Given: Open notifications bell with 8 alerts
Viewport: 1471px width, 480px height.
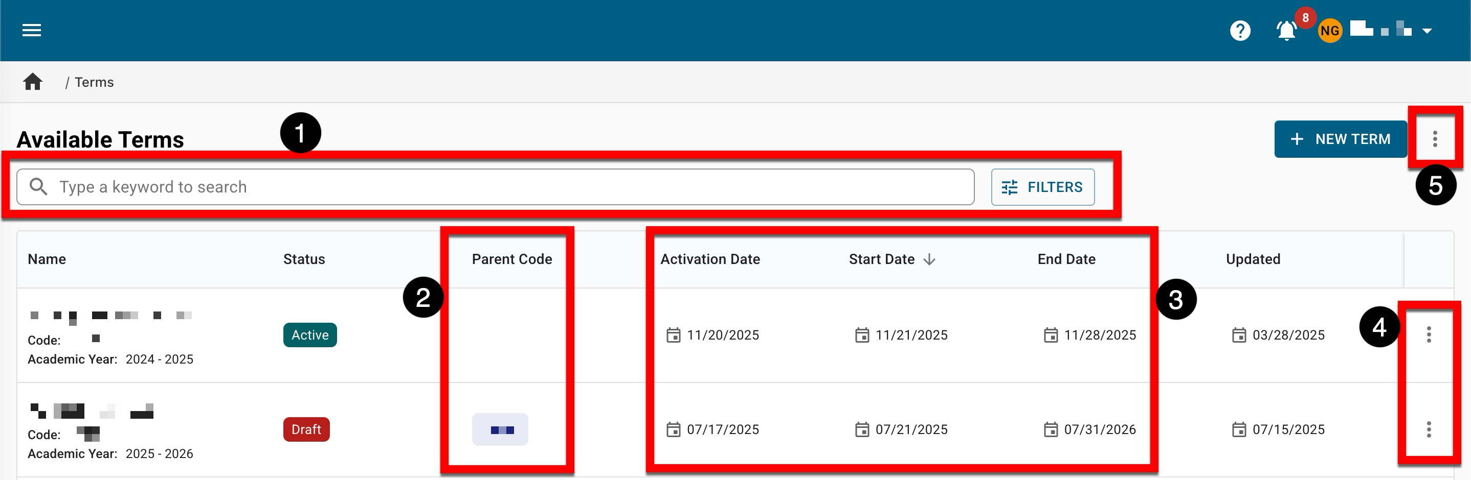Looking at the screenshot, I should click(x=1286, y=31).
